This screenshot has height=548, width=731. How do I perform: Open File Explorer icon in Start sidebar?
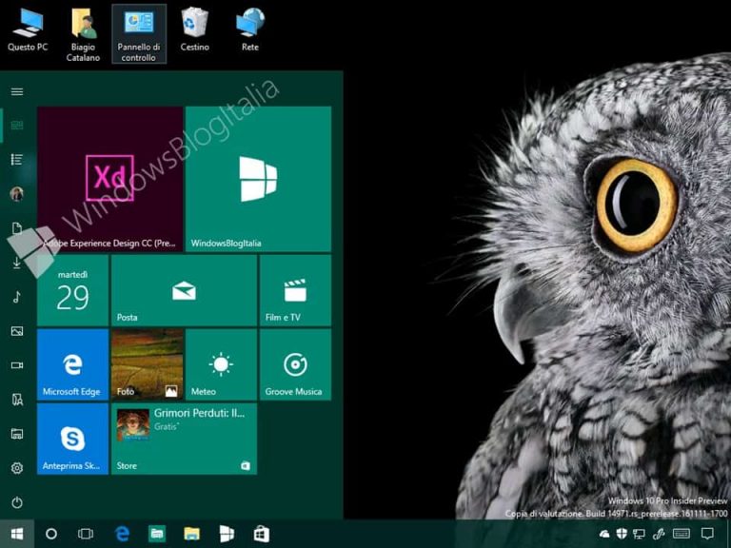coord(17,434)
